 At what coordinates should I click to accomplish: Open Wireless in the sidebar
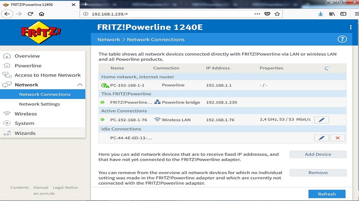26,114
